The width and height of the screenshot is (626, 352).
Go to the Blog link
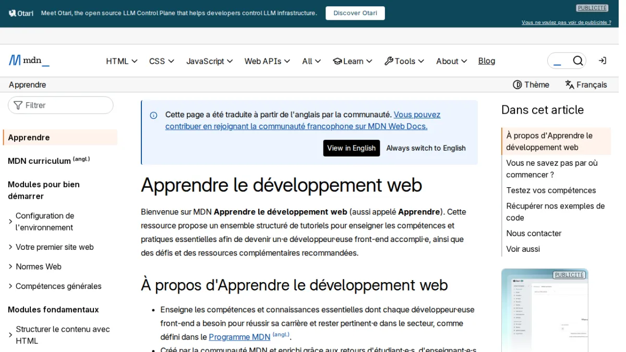tap(487, 61)
